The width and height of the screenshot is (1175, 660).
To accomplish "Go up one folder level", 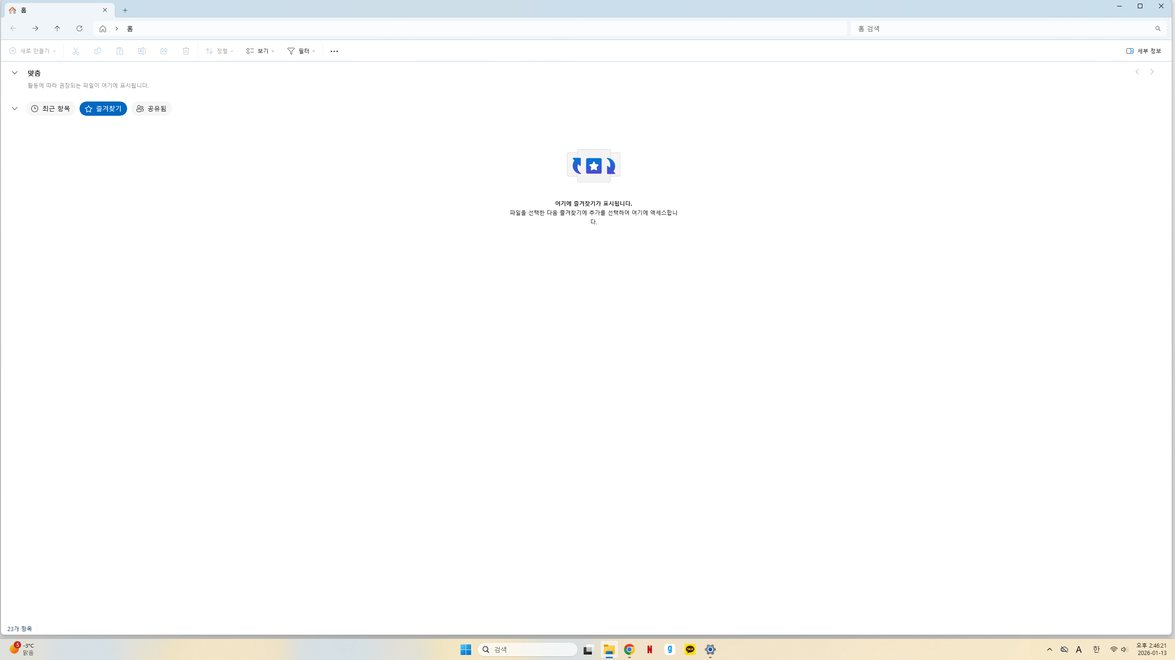I will [57, 28].
